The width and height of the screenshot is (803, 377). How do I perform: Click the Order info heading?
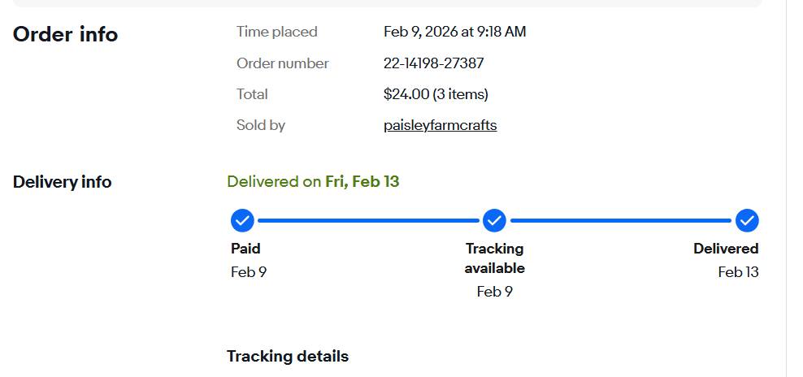[x=65, y=34]
